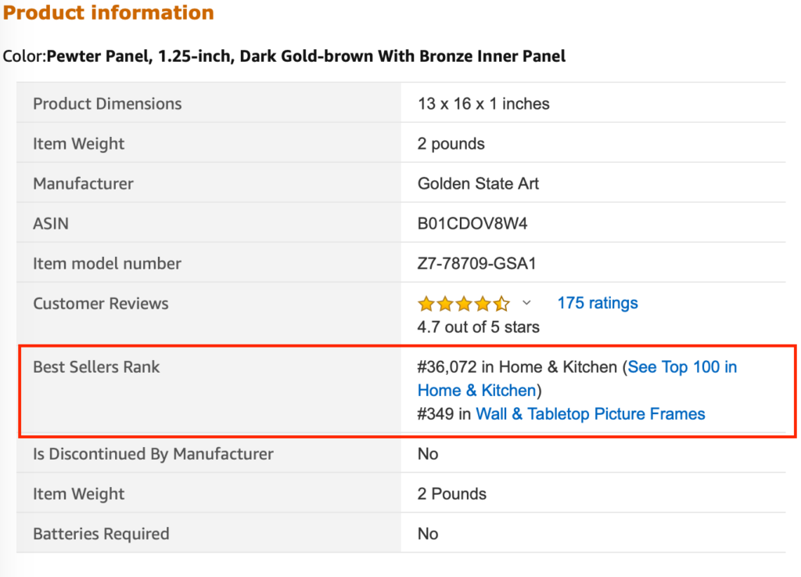Click the Golden State Art manufacturer value
Screen dimensions: 801x577
click(x=478, y=183)
